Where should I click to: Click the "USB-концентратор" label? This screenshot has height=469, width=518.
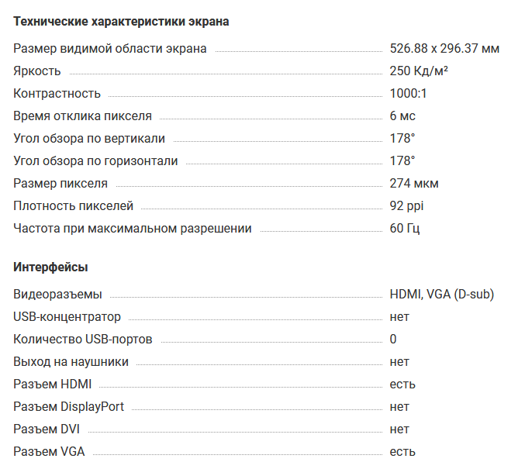point(67,317)
